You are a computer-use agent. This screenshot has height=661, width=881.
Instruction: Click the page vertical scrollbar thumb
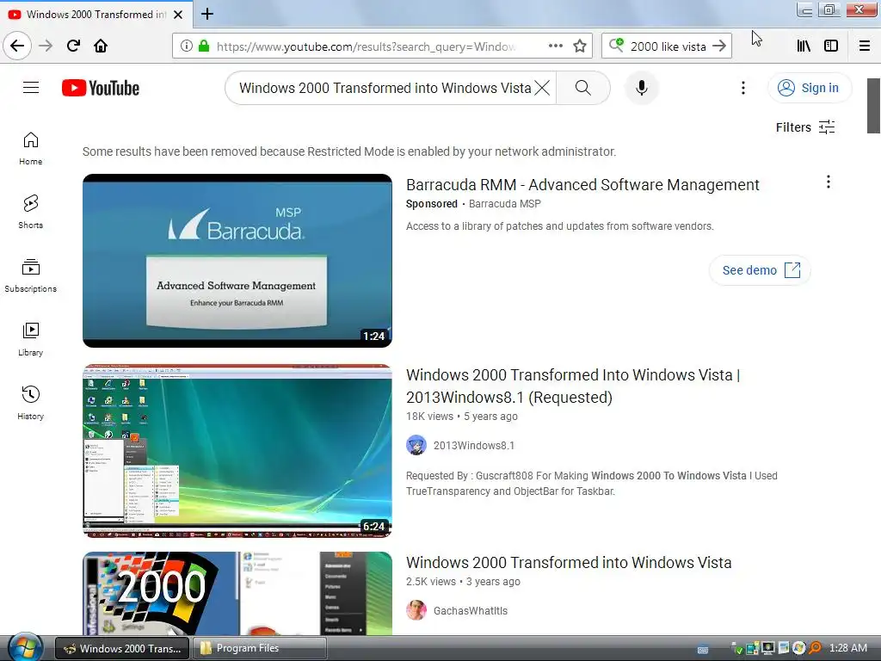873,106
